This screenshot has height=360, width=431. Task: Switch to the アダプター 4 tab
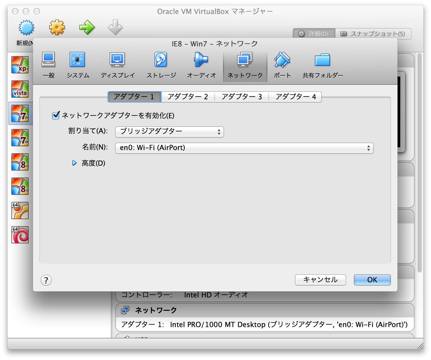295,97
